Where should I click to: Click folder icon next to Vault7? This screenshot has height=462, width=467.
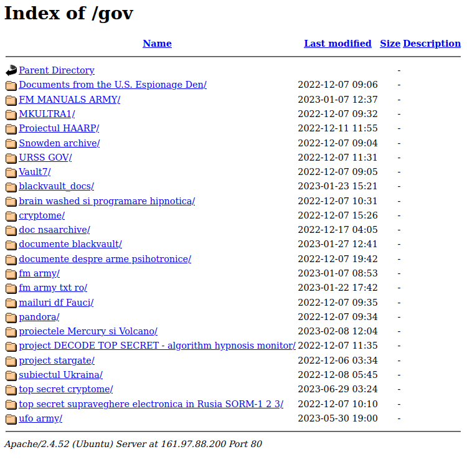click(11, 172)
